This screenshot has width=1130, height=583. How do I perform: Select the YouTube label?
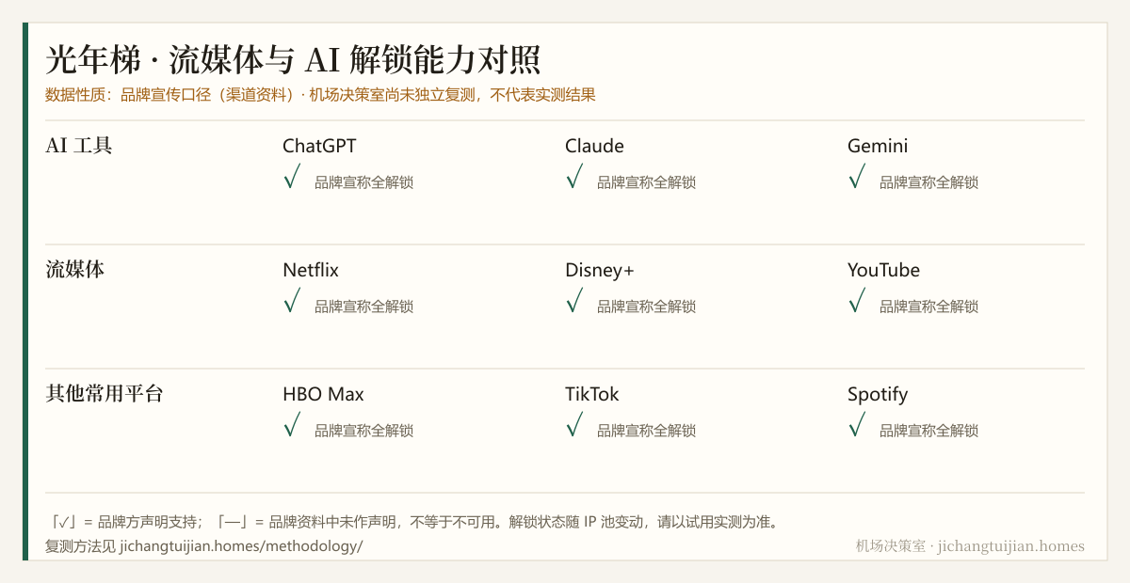click(x=883, y=270)
